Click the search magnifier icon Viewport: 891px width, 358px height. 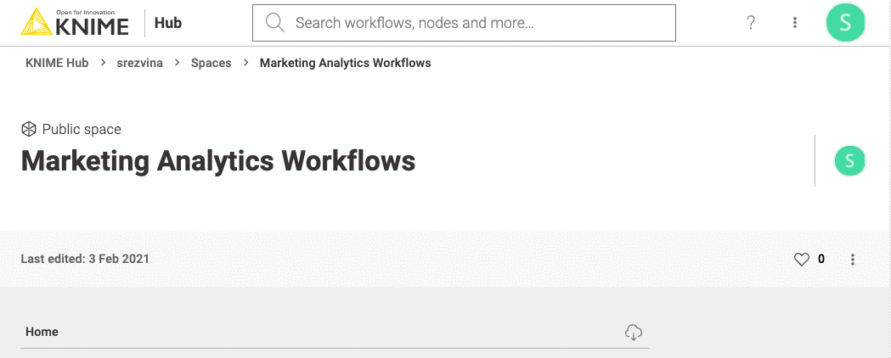click(x=274, y=23)
